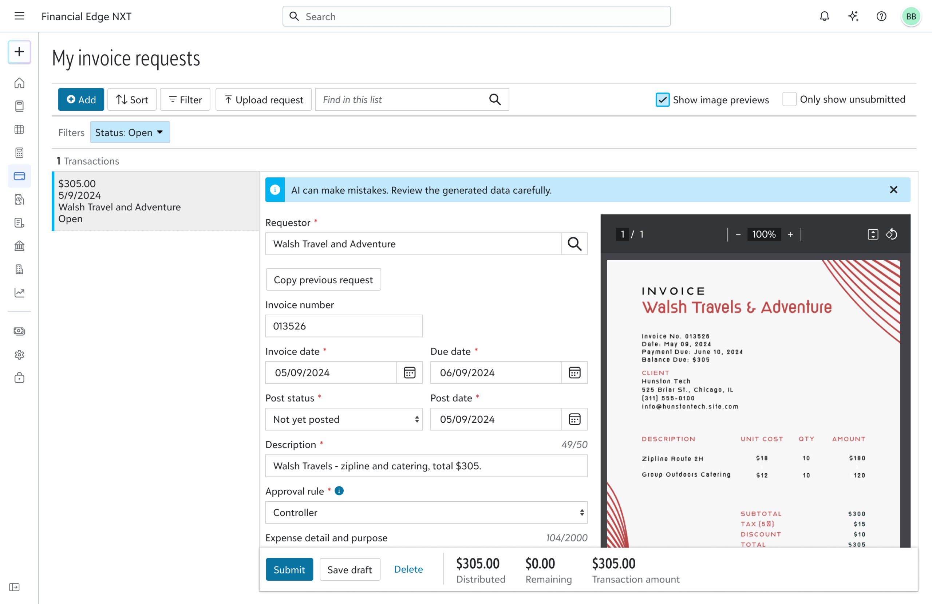
Task: Click the plus quick-add sidebar button
Action: pyautogui.click(x=19, y=52)
